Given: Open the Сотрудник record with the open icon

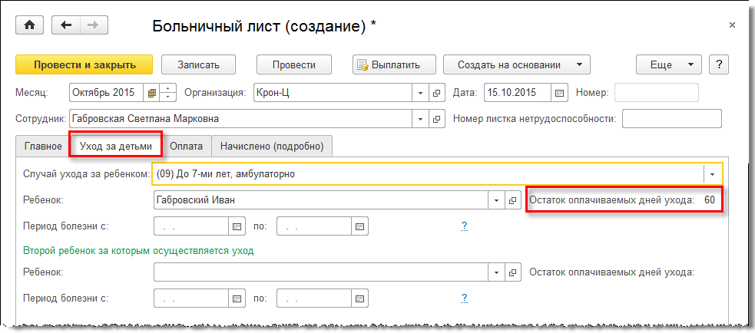Looking at the screenshot, I should pyautogui.click(x=437, y=119).
